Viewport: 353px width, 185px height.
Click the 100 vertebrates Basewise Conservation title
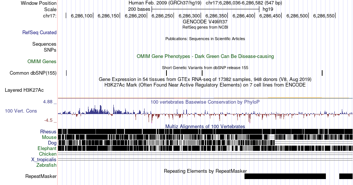[205, 102]
